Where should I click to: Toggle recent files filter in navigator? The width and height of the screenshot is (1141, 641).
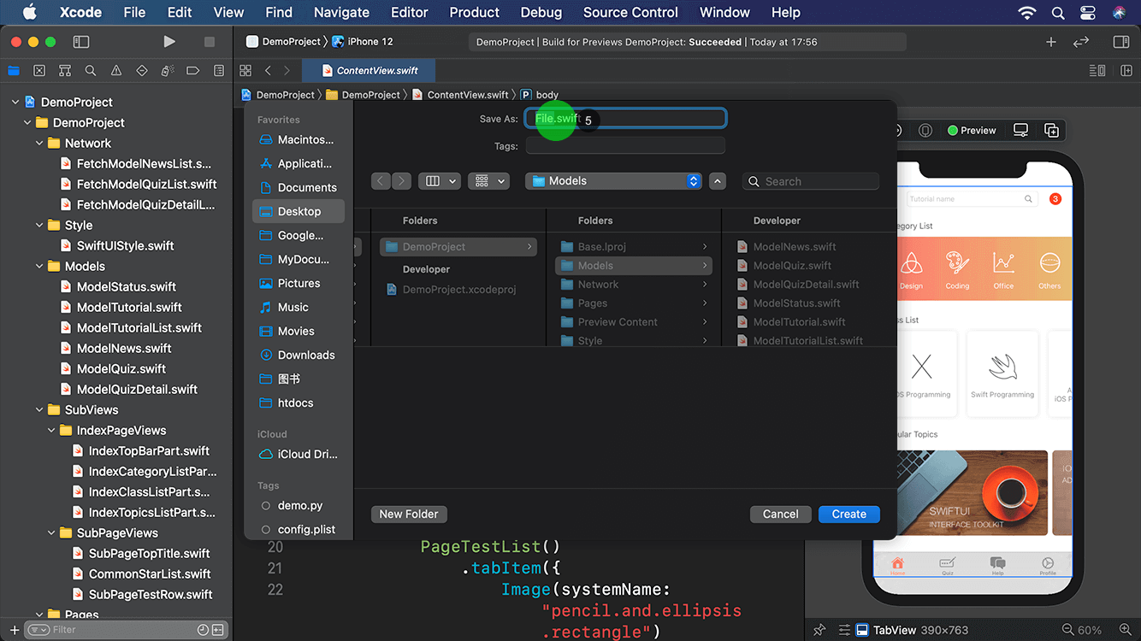click(203, 630)
